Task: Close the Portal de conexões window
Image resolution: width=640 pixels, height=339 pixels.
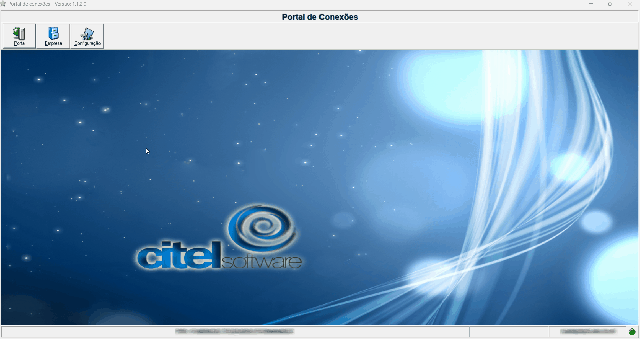Action: 630,4
